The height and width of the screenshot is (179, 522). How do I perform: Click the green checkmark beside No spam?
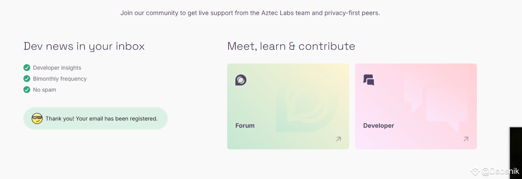click(27, 90)
